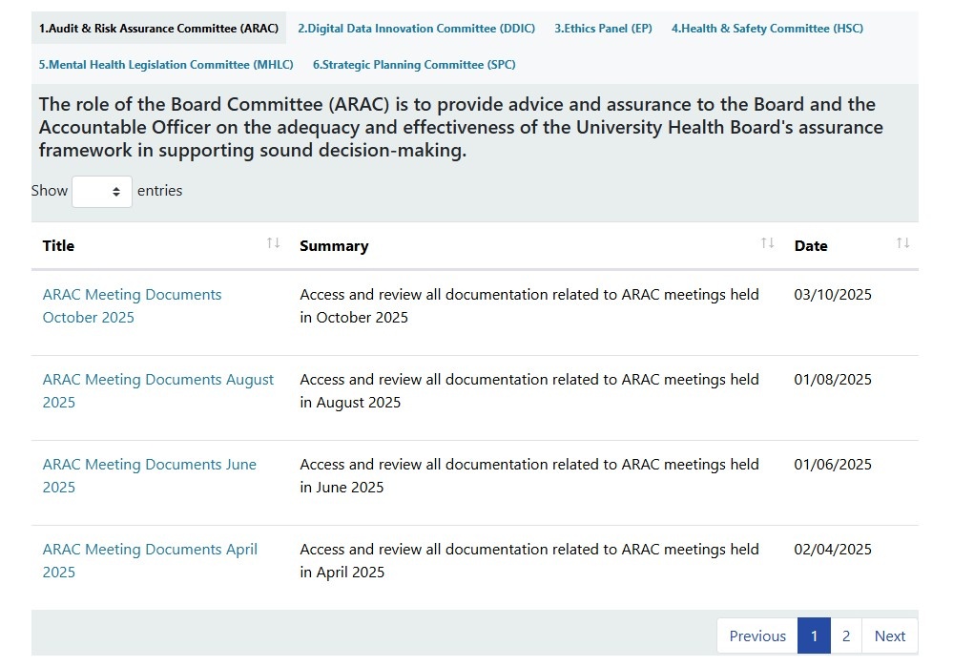
Task: Sort table by Summary column arrows
Action: pyautogui.click(x=768, y=243)
